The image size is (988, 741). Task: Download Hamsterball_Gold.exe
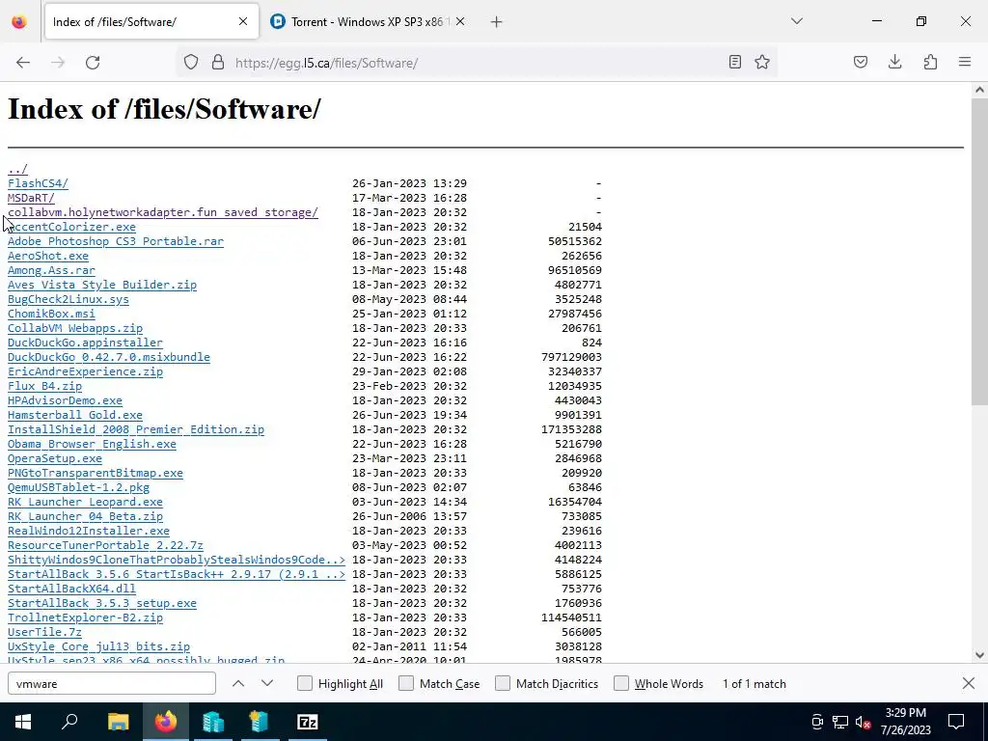pos(75,415)
